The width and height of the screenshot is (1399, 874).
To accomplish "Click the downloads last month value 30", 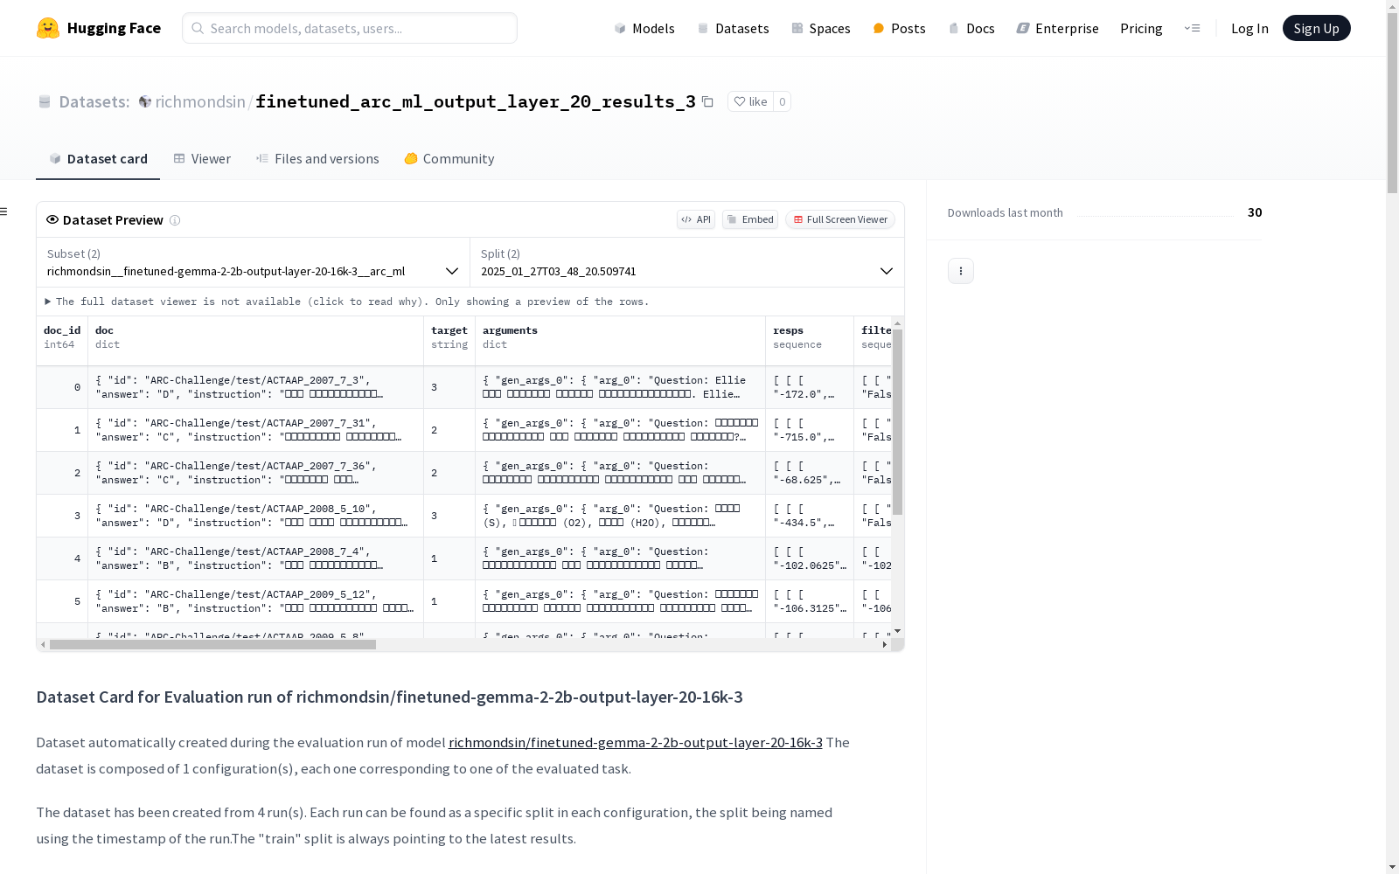I will point(1255,212).
